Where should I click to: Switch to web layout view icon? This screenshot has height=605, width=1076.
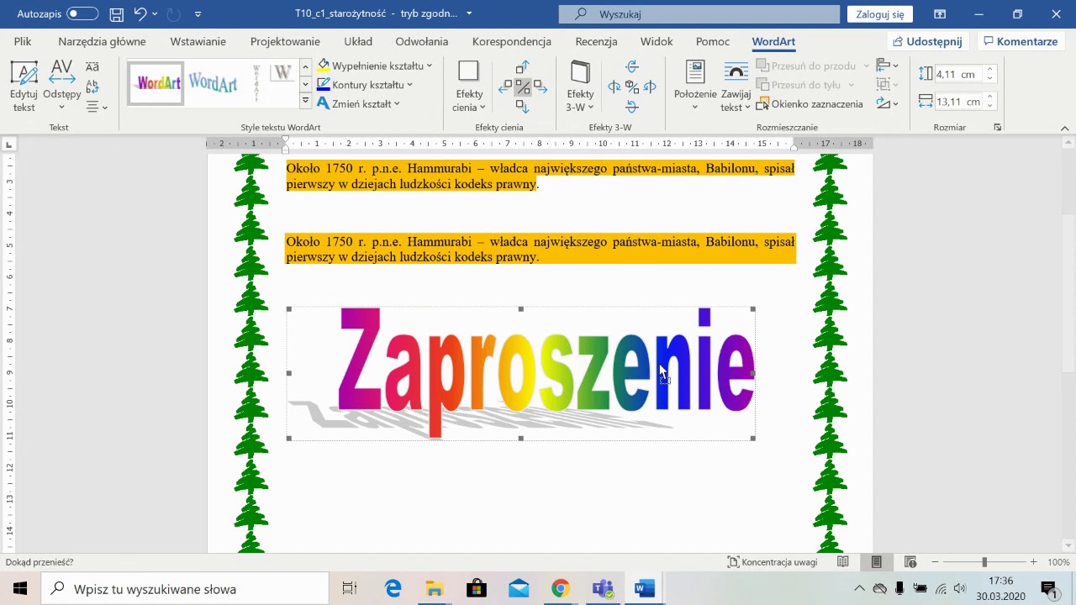(x=910, y=562)
